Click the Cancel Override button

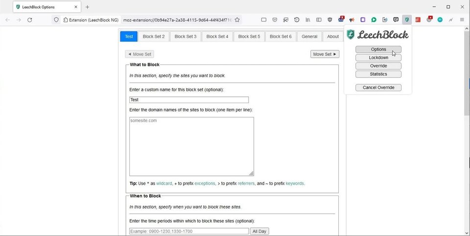378,87
